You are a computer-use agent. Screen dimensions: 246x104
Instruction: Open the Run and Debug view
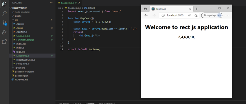pos(4,32)
